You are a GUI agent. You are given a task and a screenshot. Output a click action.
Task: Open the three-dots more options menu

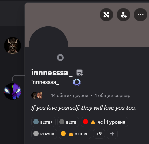[x=140, y=15]
